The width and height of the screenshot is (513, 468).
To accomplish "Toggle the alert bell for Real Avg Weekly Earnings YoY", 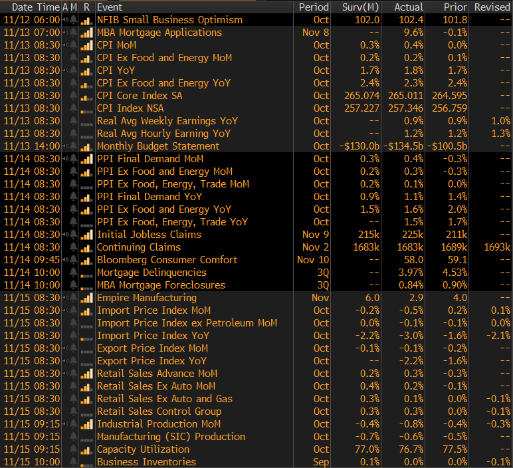I will coord(73,121).
